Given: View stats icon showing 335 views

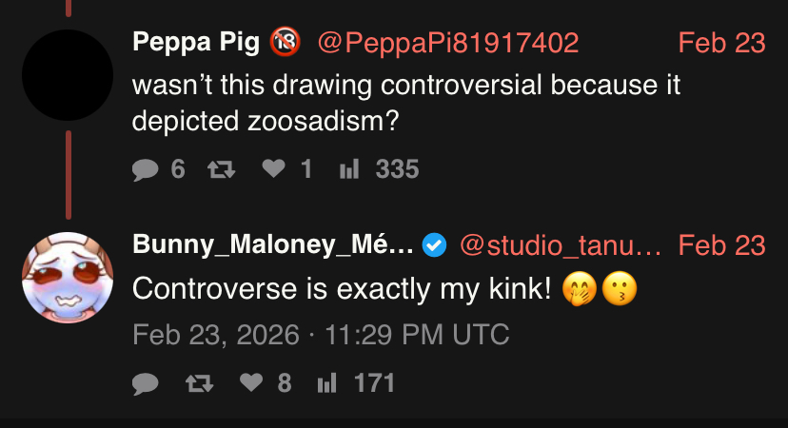Looking at the screenshot, I should 346,169.
